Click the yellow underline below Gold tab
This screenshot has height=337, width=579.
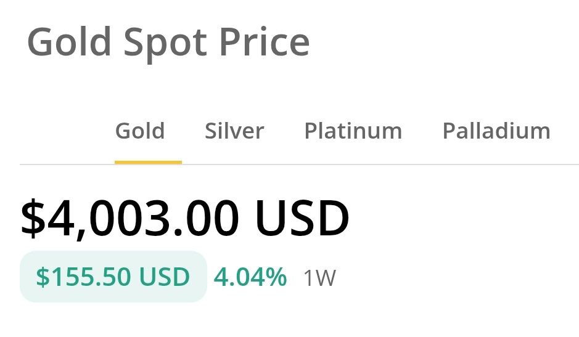(x=148, y=162)
